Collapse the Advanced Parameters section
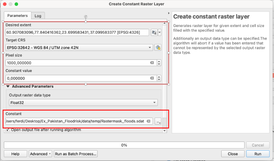 pos(8,87)
